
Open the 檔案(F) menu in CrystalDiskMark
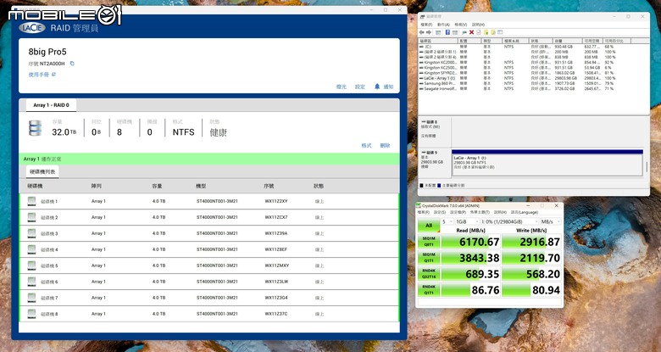423,212
